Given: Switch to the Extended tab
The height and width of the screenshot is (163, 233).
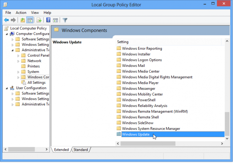Looking at the screenshot, I should pos(61,149).
